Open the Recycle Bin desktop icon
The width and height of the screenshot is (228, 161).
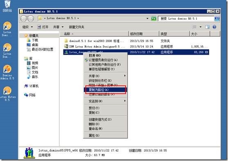7,7
